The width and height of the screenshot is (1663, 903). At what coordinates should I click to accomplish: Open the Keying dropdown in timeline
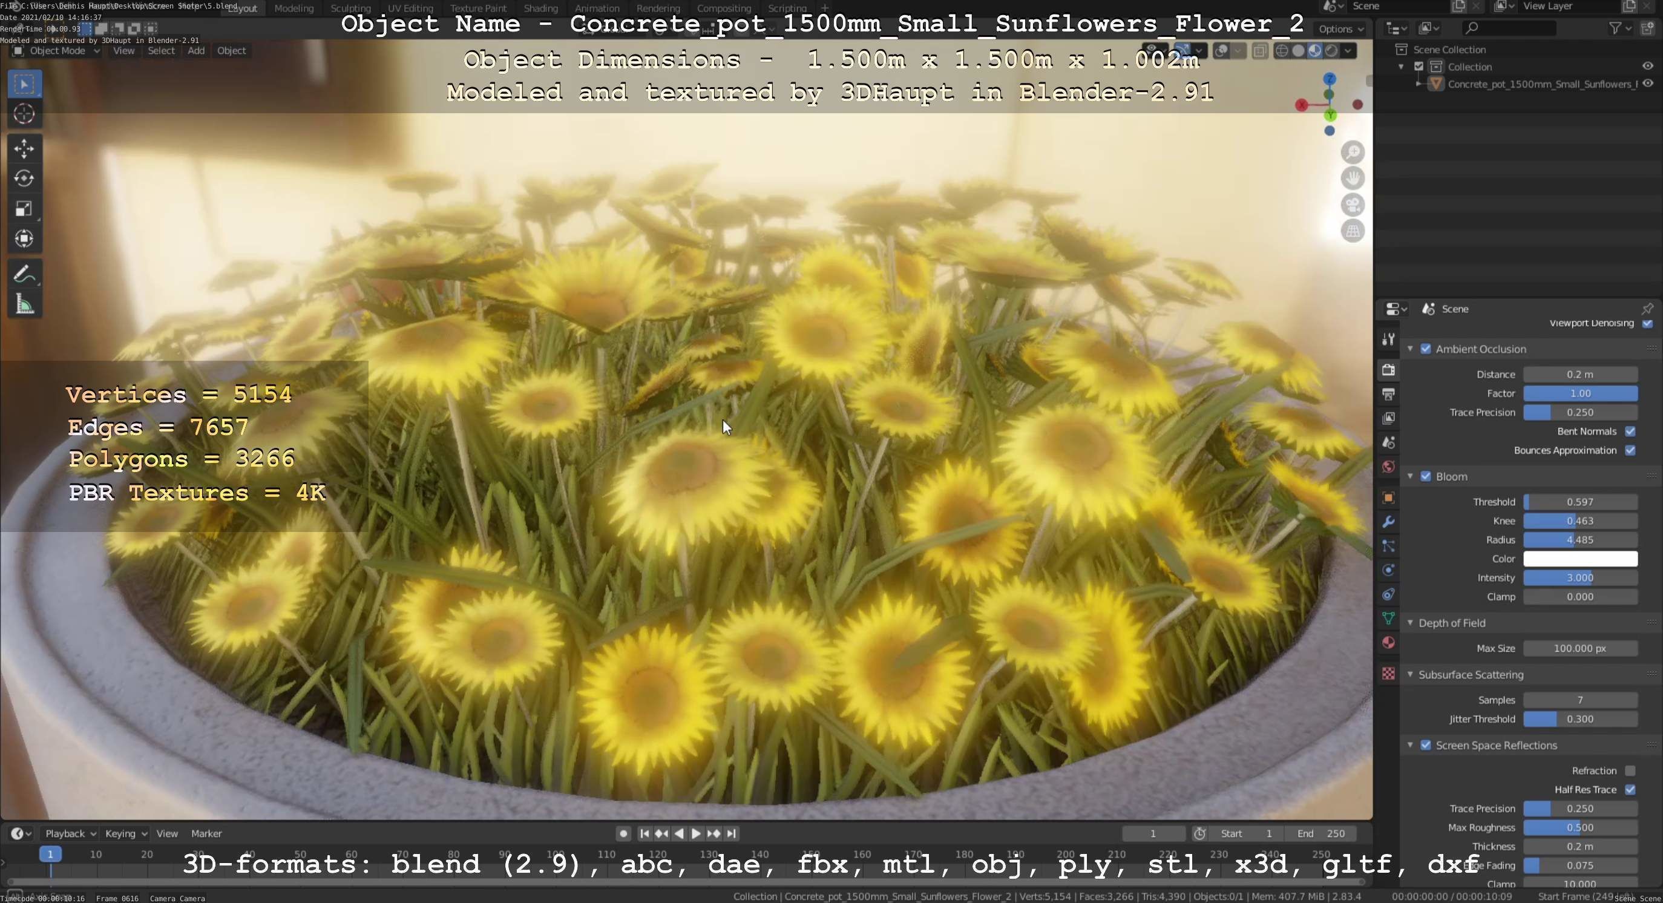pos(126,833)
